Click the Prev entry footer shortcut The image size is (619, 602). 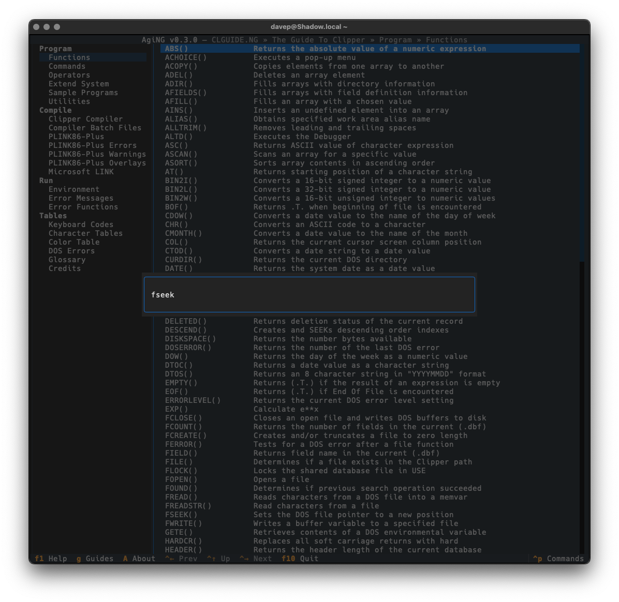(181, 559)
